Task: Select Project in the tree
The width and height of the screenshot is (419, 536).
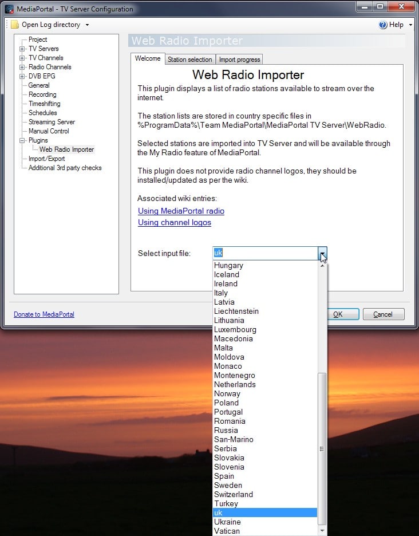Action: pyautogui.click(x=38, y=40)
